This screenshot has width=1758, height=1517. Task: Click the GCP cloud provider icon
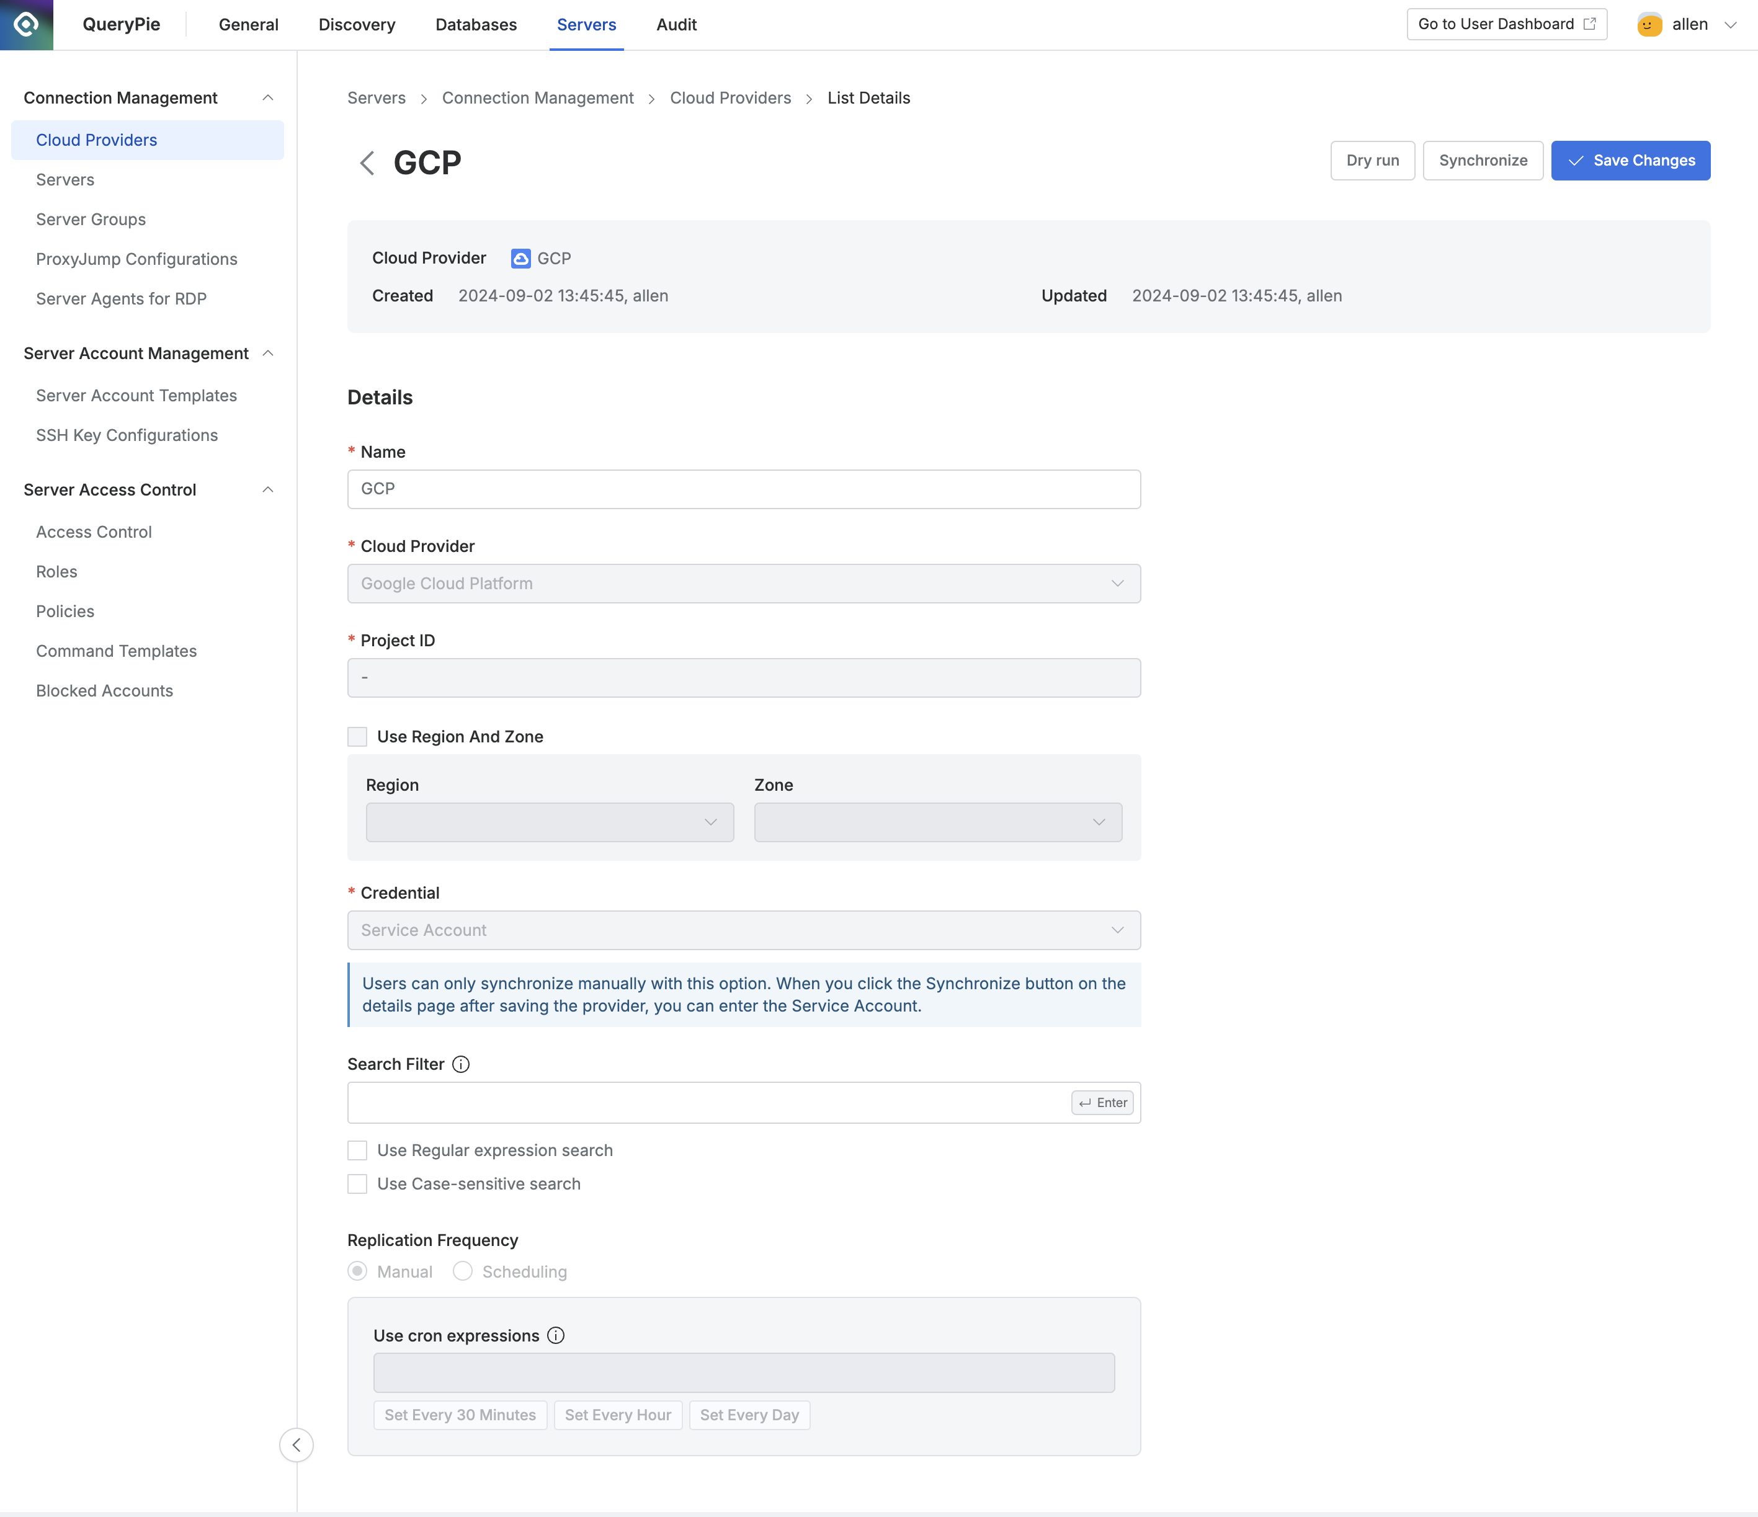click(x=520, y=258)
